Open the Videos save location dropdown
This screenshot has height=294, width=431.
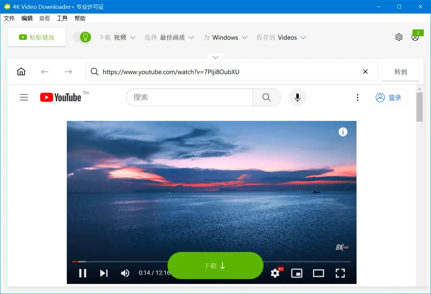coord(292,37)
